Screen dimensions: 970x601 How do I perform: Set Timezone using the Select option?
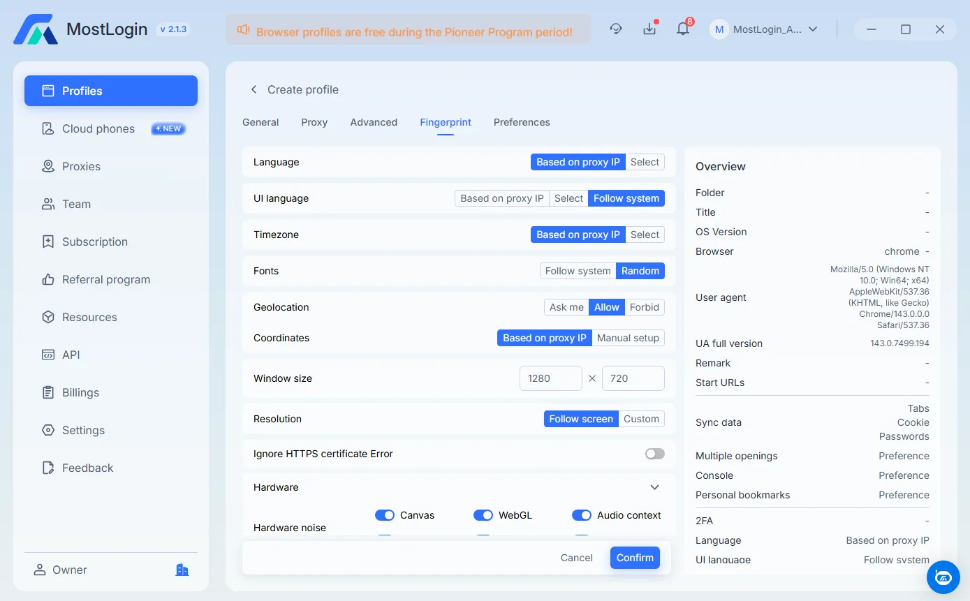coord(644,234)
